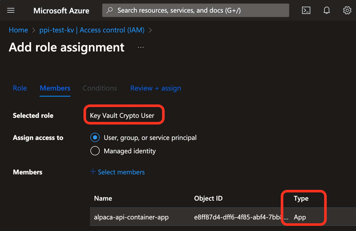
Task: Select User, group, or service principal option
Action: 95,138
